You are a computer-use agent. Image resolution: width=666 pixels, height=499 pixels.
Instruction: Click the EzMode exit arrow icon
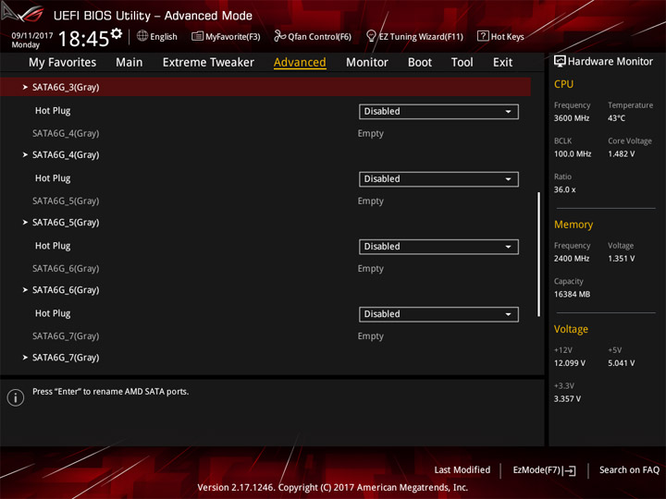(569, 470)
